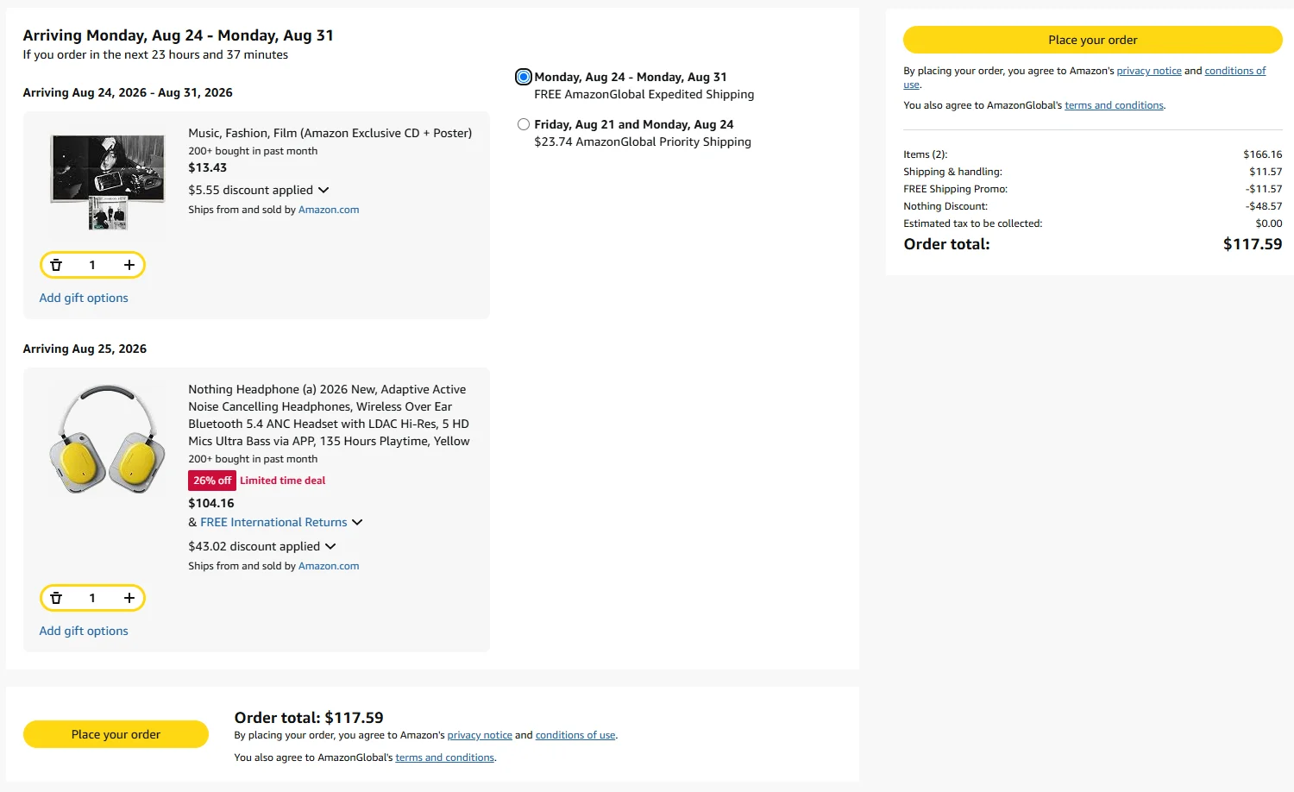Viewport: 1294px width, 792px height.
Task: Open Add gift options for the CD
Action: tap(84, 298)
